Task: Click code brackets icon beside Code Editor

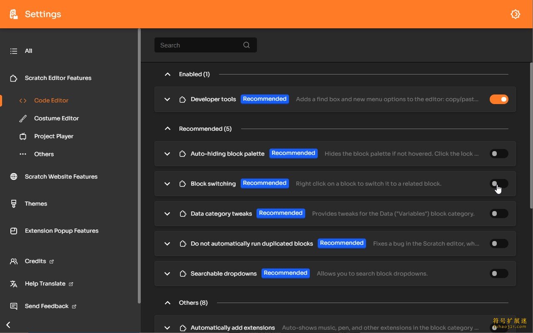Action: coord(23,101)
